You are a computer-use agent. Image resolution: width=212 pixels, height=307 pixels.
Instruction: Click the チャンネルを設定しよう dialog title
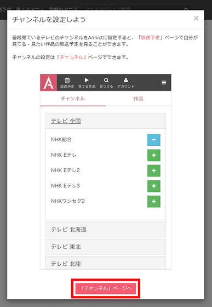point(49,20)
